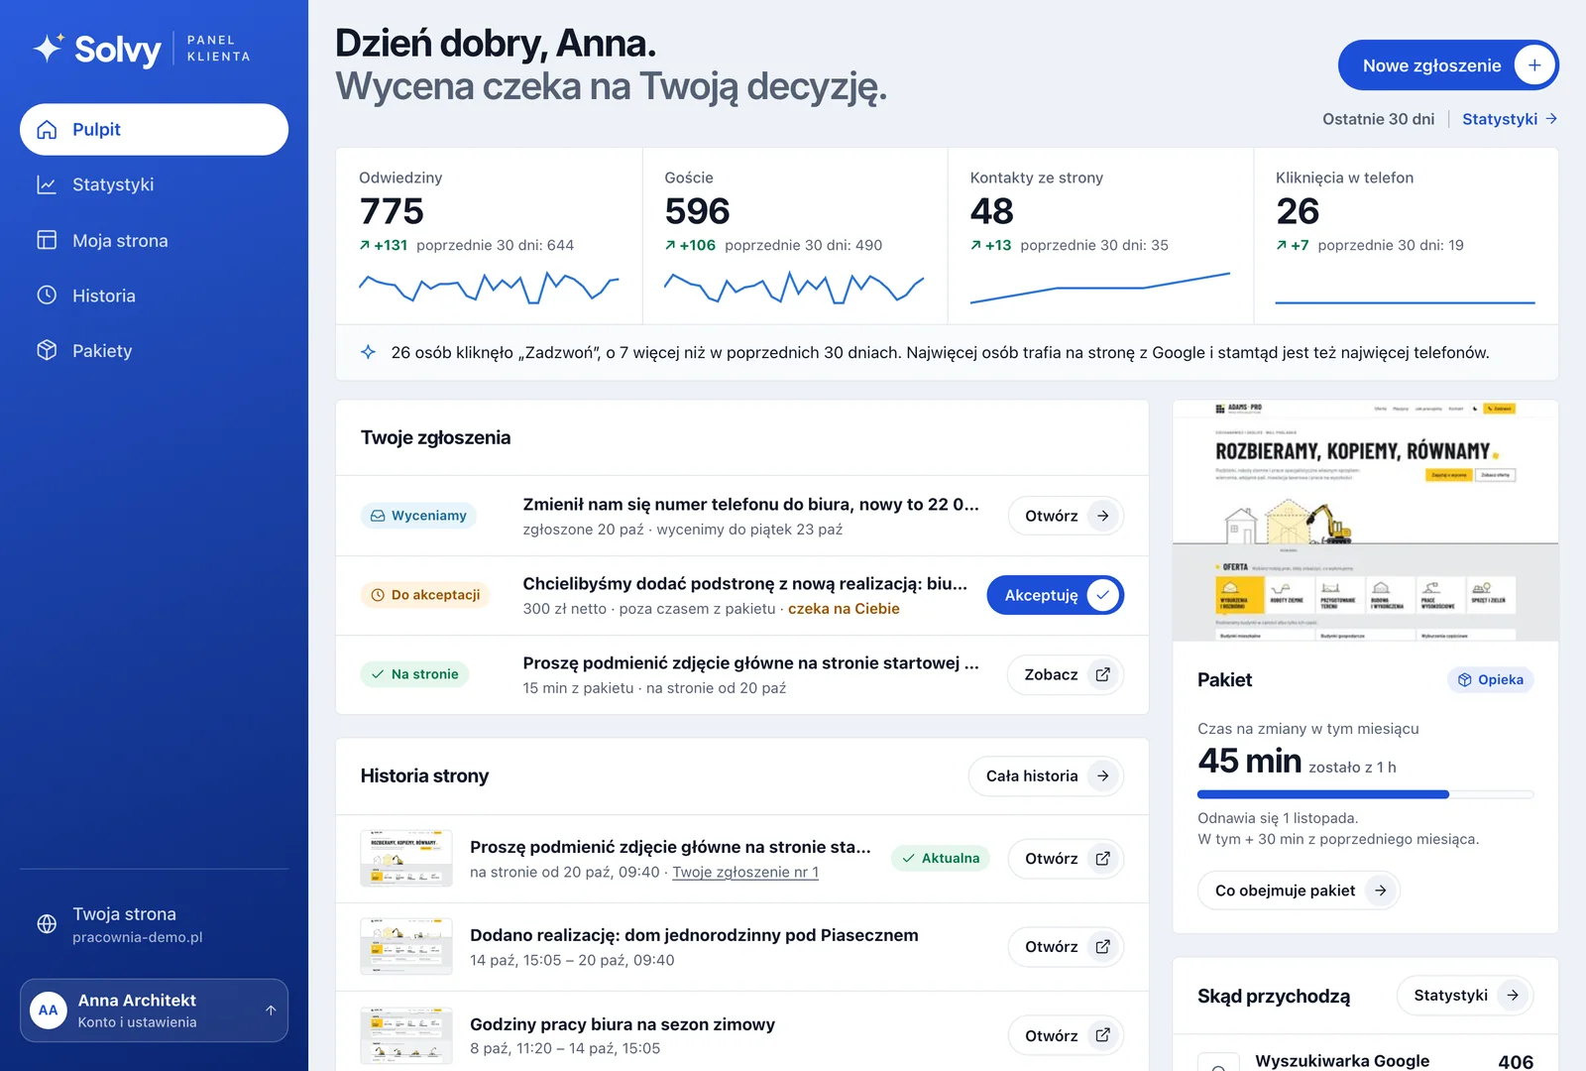Click the Goście sparkline chart
This screenshot has width=1586, height=1071.
[x=794, y=287]
